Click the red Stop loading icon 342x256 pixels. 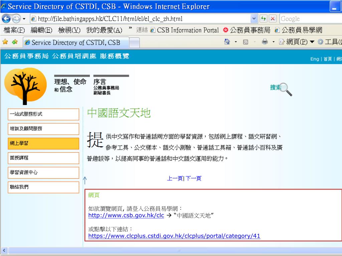[x=273, y=19]
